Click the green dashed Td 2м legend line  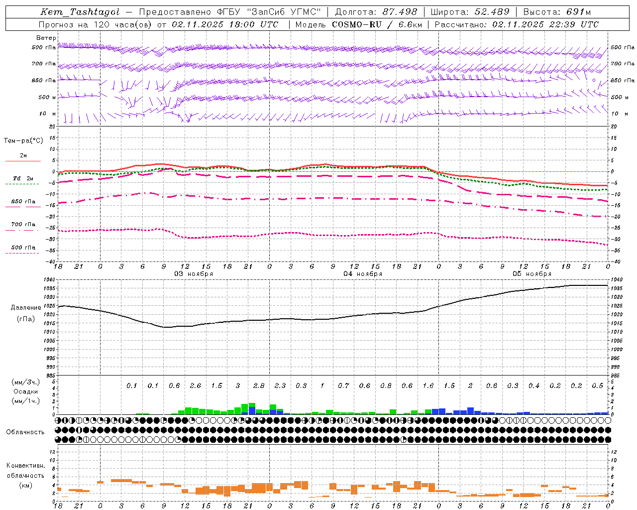(22, 184)
